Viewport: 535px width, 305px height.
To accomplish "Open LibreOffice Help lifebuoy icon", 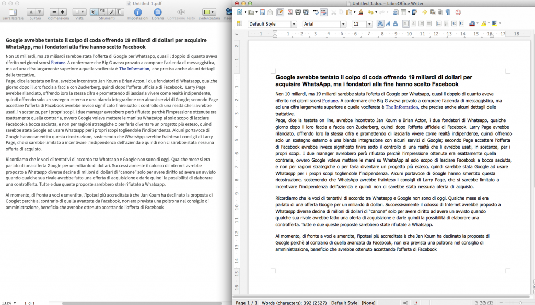I will click(x=458, y=13).
